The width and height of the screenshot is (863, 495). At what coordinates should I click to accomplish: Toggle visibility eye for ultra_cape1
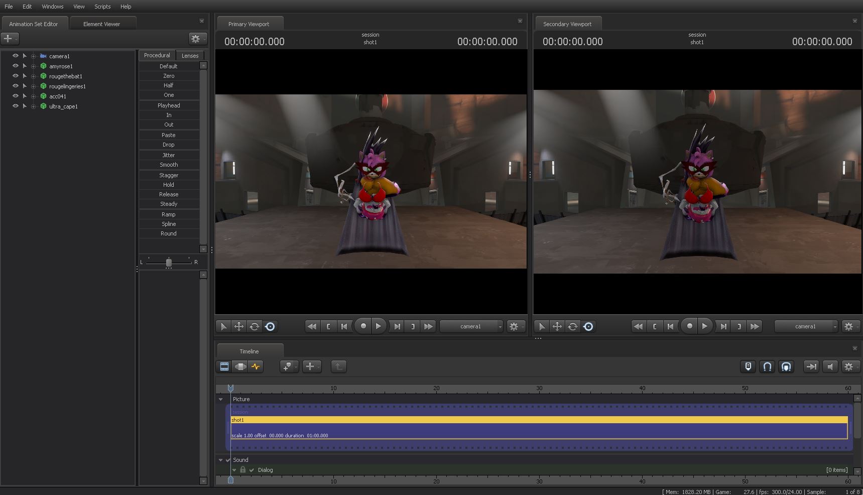pyautogui.click(x=16, y=106)
